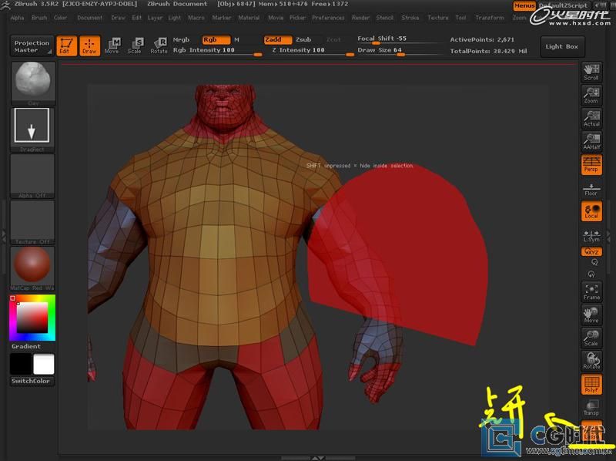Toggle Transp transparency button
This screenshot has width=616, height=461.
click(x=591, y=408)
